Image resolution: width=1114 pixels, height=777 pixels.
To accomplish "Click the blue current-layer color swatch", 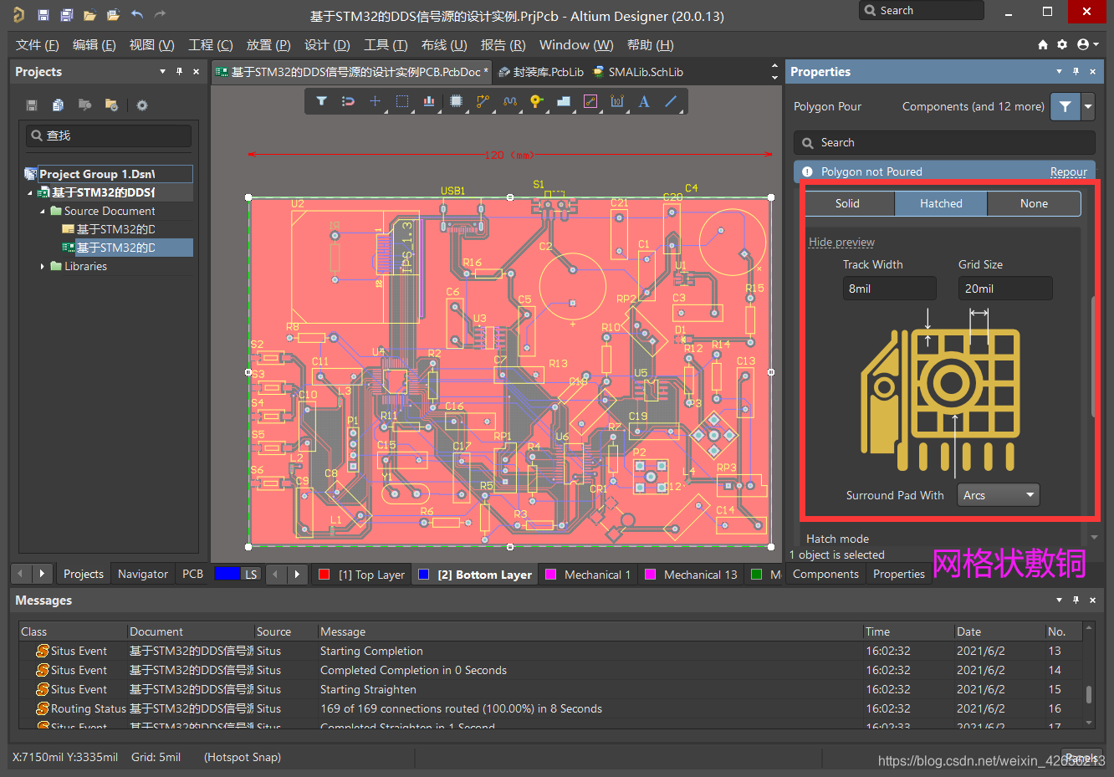I will pyautogui.click(x=227, y=574).
